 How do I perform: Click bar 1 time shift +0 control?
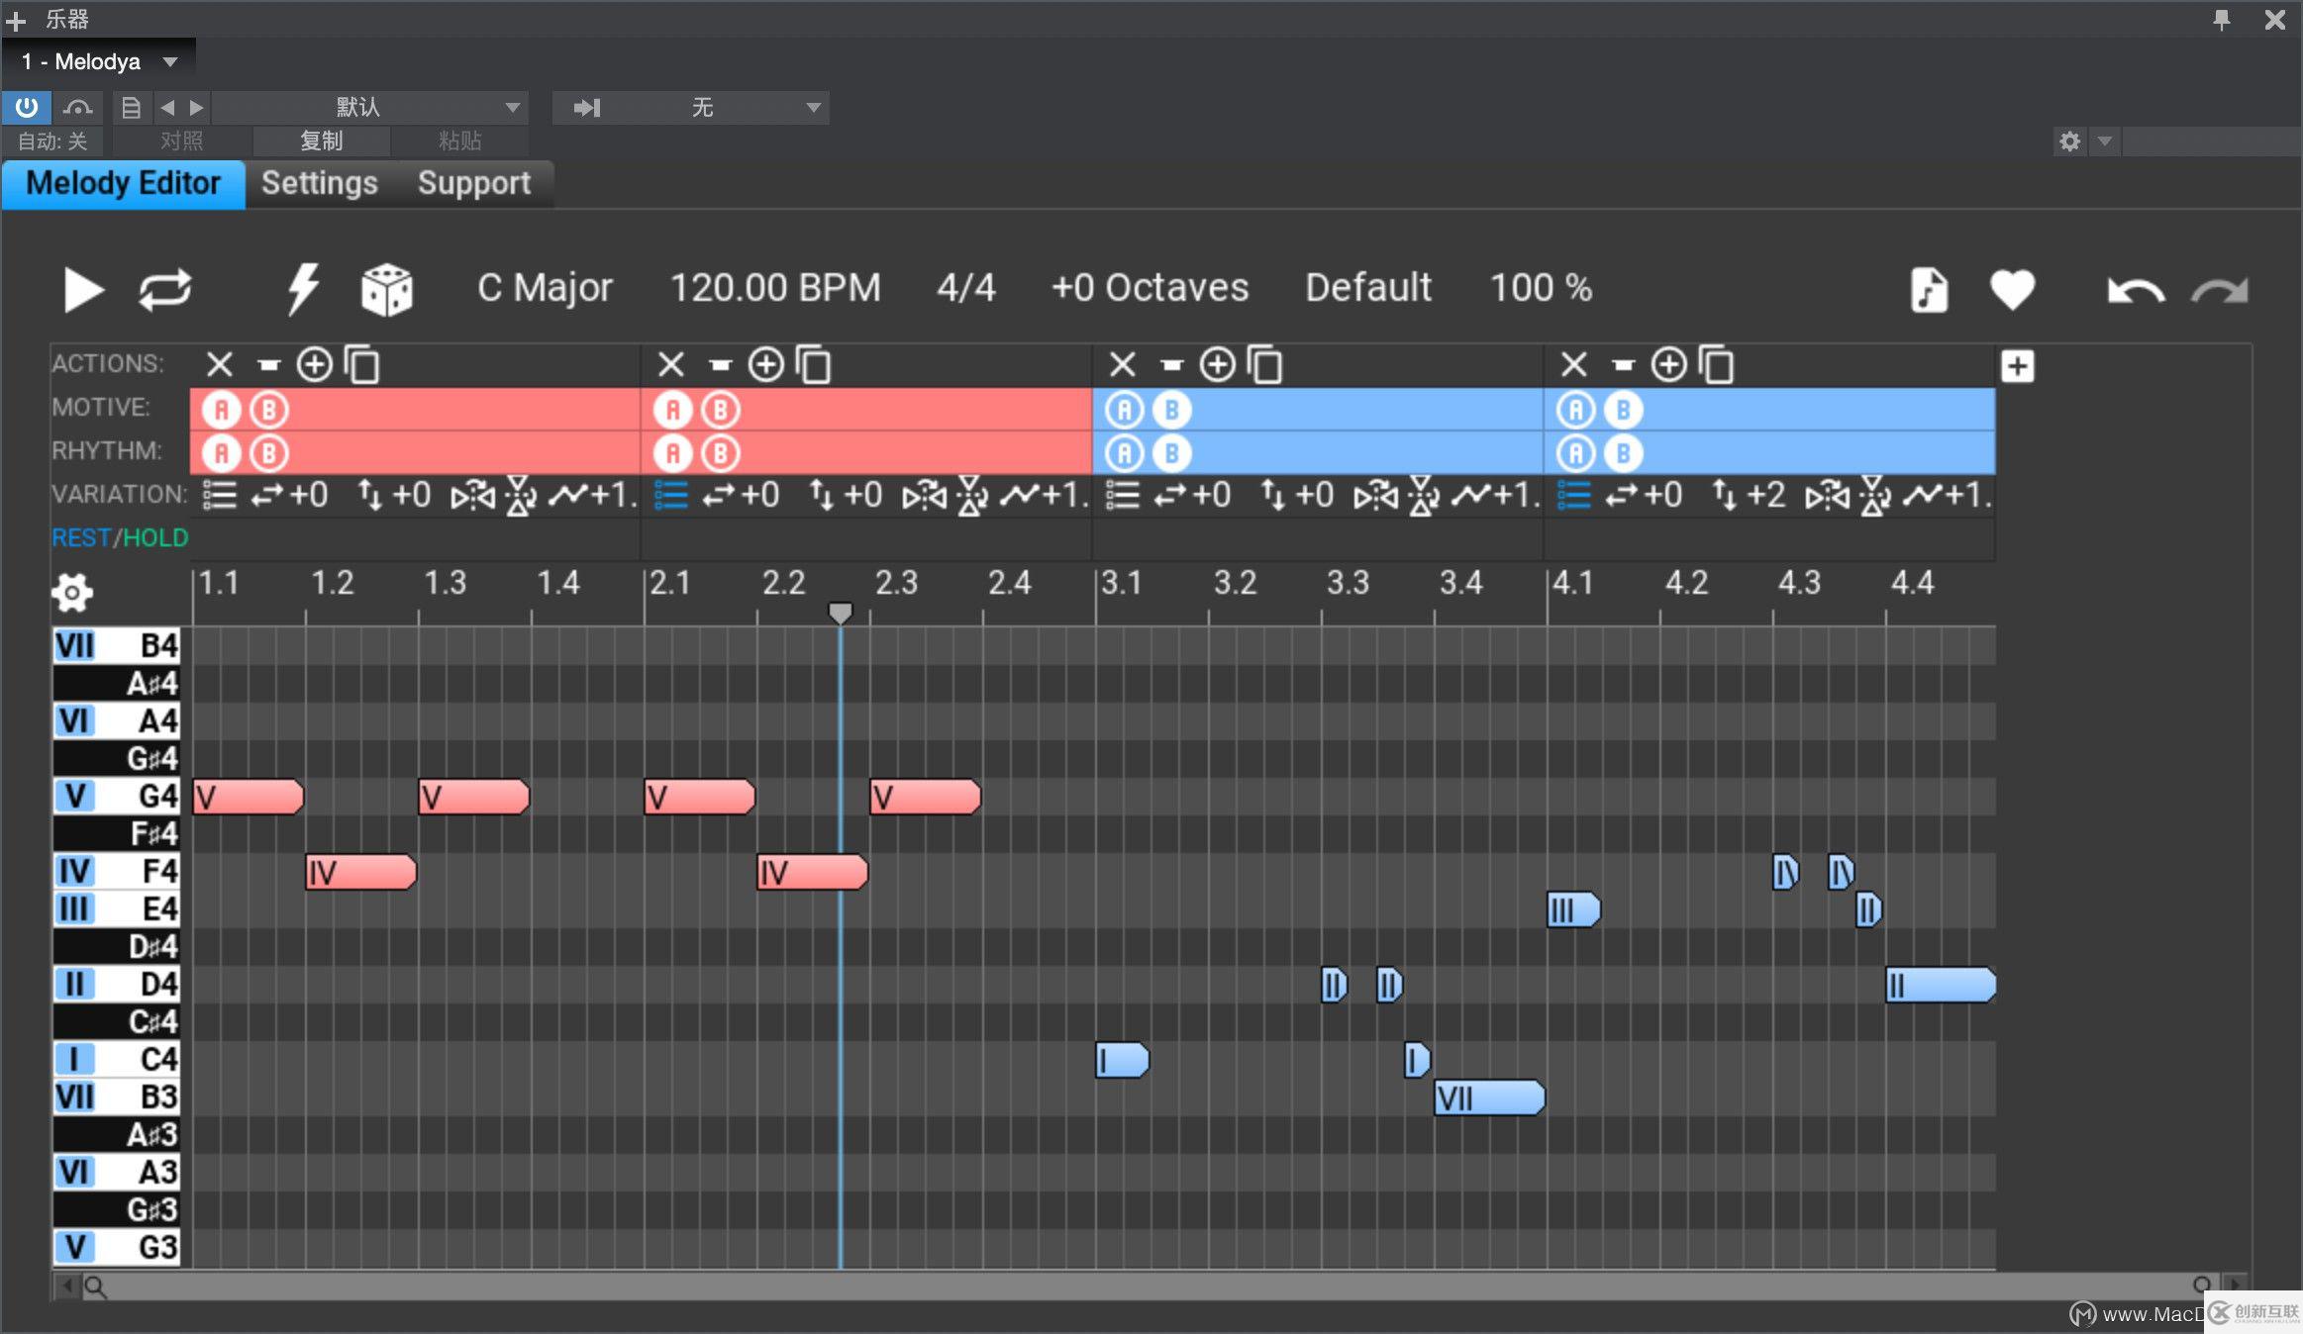coord(288,494)
